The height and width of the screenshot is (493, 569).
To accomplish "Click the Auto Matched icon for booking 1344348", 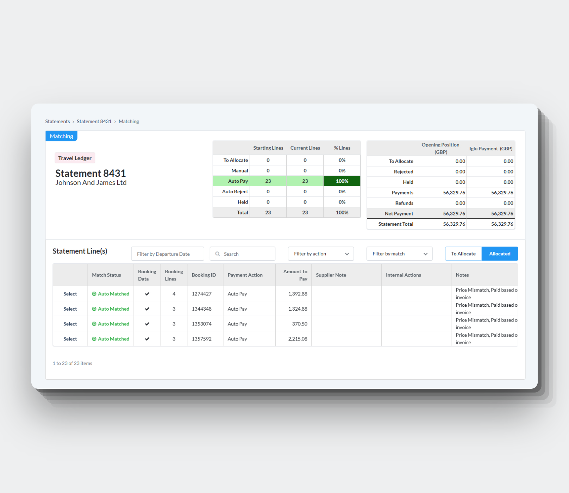I will (x=94, y=309).
